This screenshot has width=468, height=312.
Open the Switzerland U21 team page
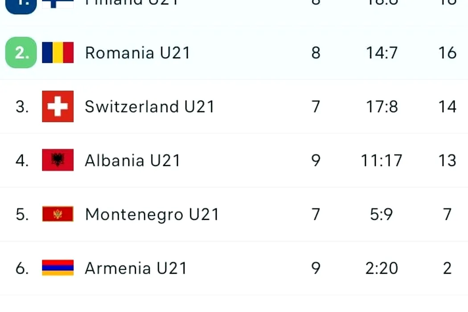[149, 107]
